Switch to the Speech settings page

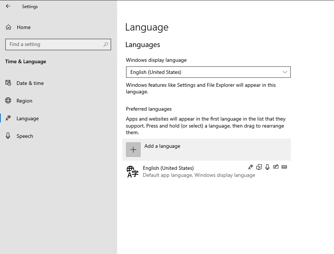point(25,136)
